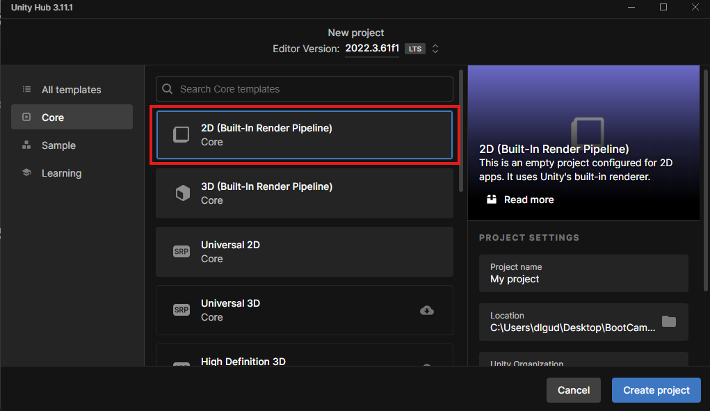The width and height of the screenshot is (710, 411).
Task: Click the Read more icon
Action: [491, 199]
